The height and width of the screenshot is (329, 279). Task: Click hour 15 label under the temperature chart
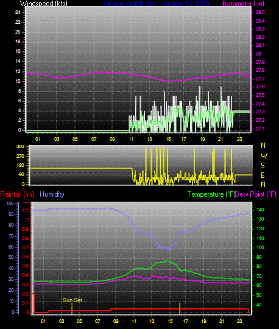(170, 321)
